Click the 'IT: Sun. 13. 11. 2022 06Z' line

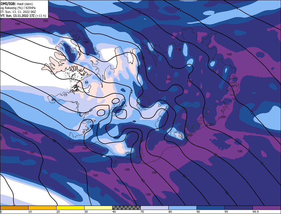tap(18, 12)
